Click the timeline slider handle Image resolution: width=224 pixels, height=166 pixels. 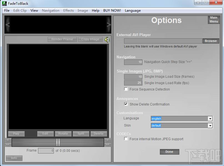click(58, 142)
